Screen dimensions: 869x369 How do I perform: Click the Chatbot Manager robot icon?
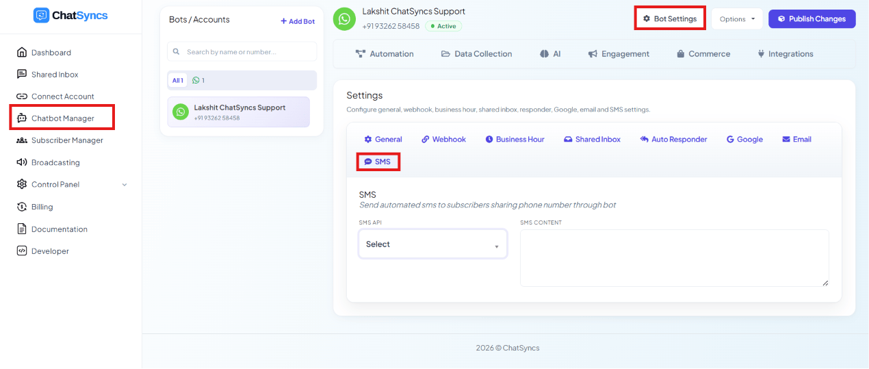tap(22, 118)
